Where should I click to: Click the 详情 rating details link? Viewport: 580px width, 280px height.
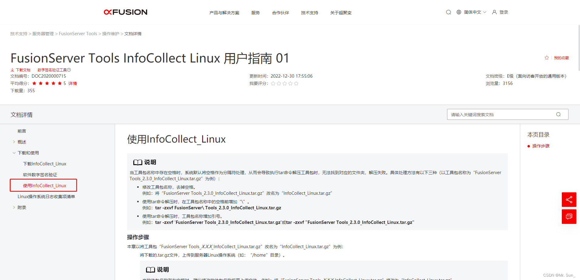[73, 83]
